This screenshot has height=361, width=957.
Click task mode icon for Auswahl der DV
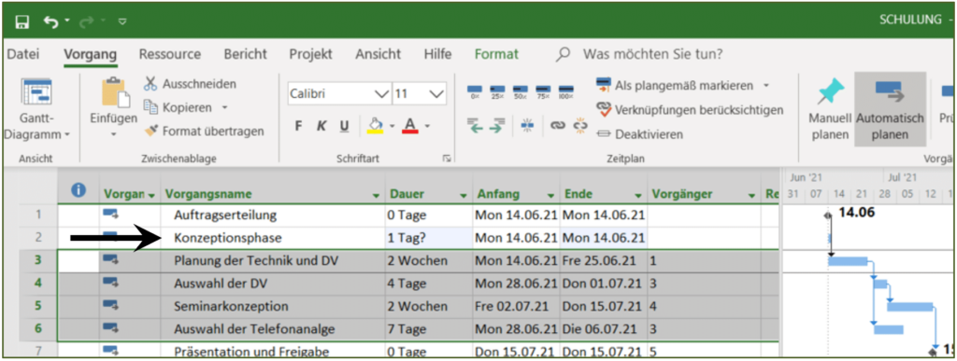pyautogui.click(x=110, y=283)
